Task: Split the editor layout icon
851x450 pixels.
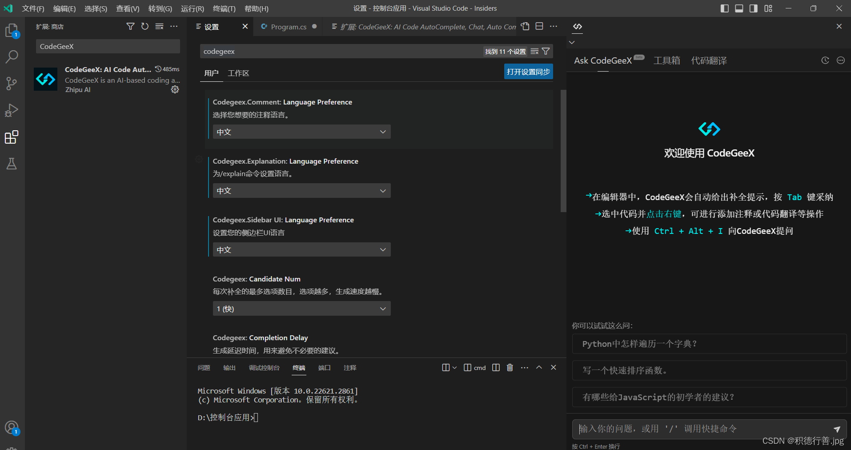Action: [539, 26]
